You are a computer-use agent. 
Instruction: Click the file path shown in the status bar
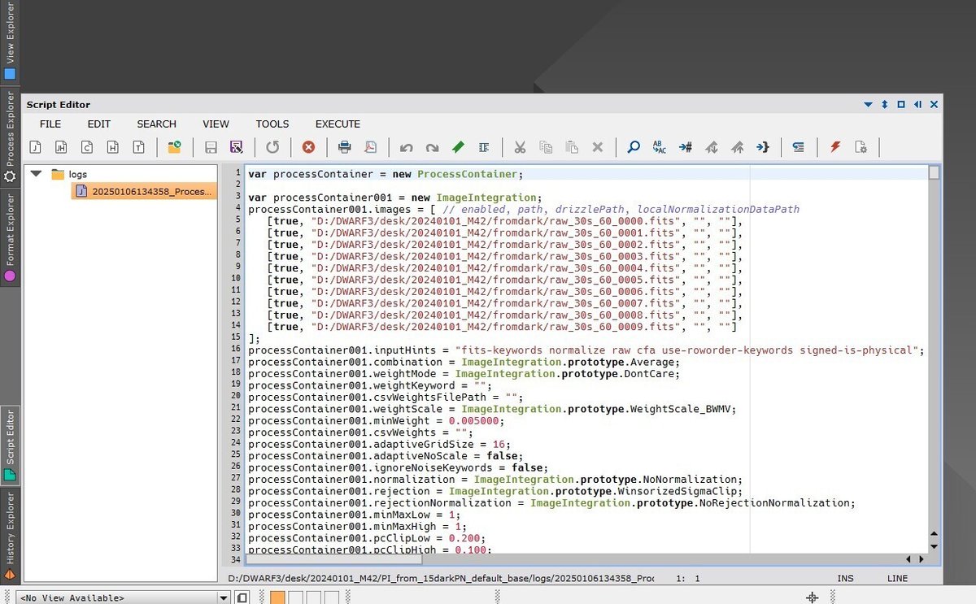click(x=441, y=578)
